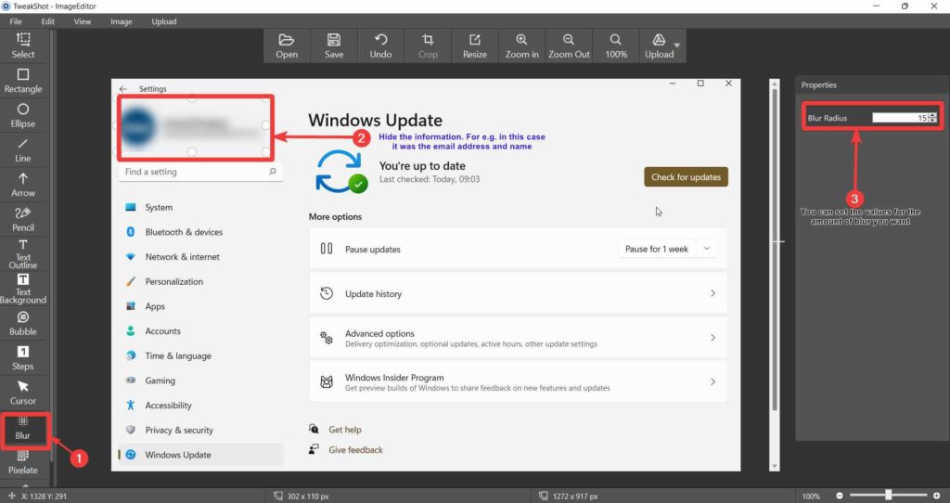Click Time & language in the sidebar

click(x=200, y=356)
